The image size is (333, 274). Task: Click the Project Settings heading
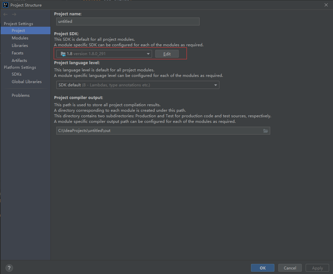(x=19, y=23)
